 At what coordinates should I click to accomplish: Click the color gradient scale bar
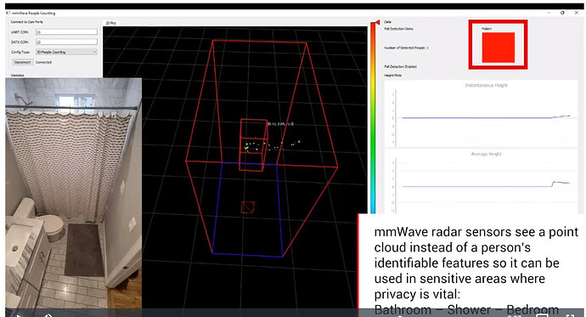pos(373,119)
